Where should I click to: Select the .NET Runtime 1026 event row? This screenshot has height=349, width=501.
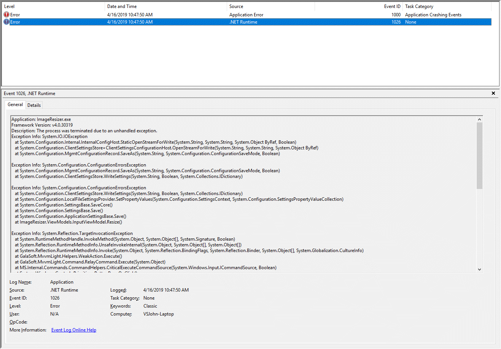pos(152,22)
